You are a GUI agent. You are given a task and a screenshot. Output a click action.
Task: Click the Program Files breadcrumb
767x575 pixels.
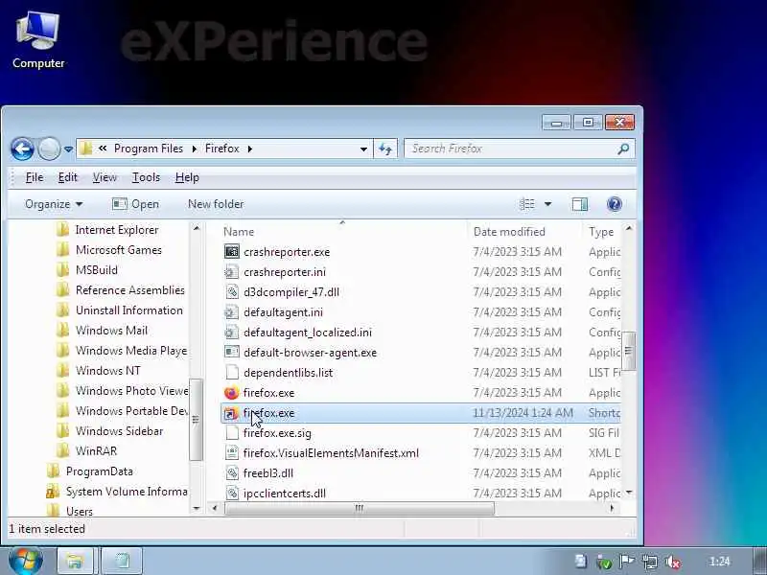pos(149,149)
